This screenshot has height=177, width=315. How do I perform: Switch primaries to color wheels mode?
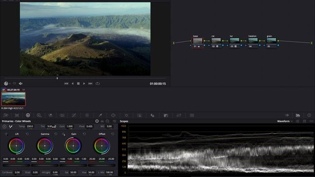(97, 121)
